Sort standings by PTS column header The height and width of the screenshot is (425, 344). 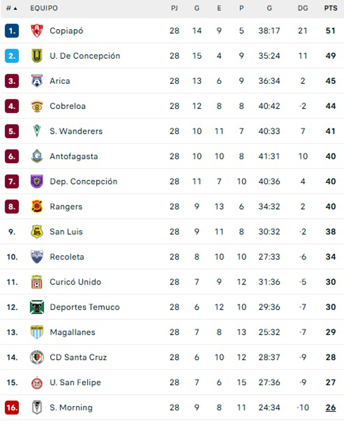click(x=331, y=8)
